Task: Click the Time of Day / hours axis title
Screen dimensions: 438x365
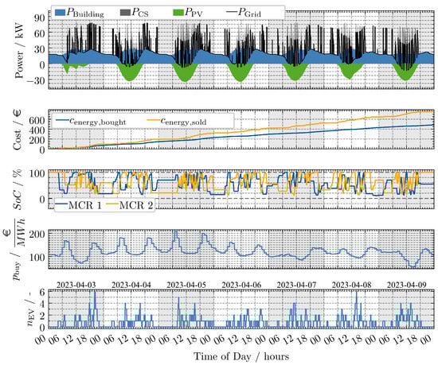Action: [241, 356]
